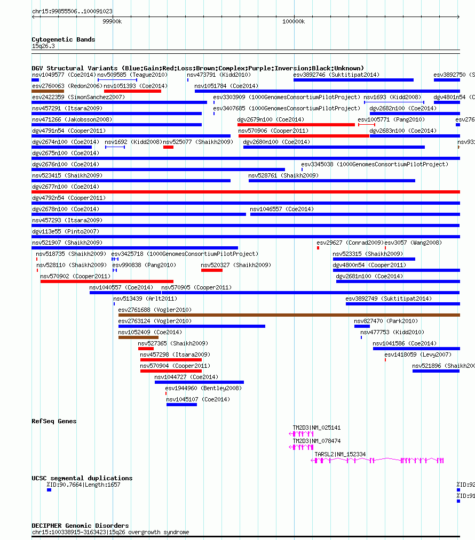Viewport: 475px width, 540px height.
Task: Click the dgv4791n54 (Cooper2011) label
Action: pos(69,131)
